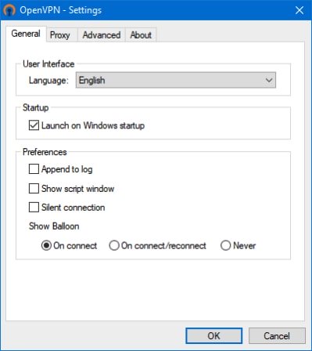Screen dimensions: 312x351
Task: Click the Language: label
Action: (x=48, y=80)
